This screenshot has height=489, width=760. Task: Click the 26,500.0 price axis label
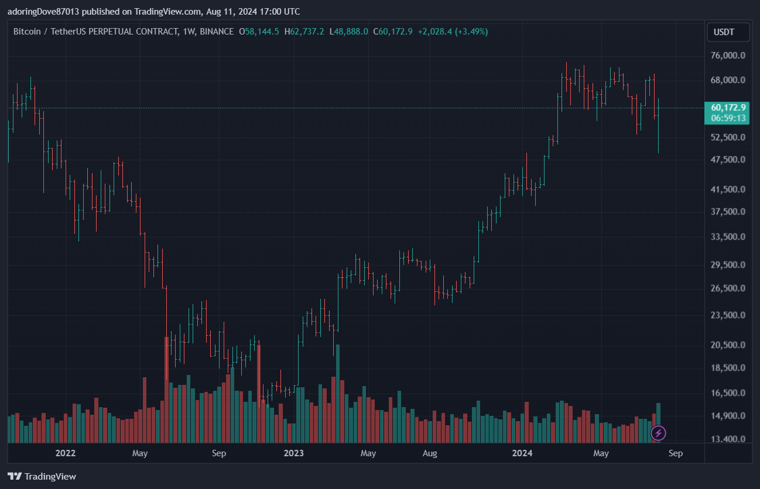point(728,288)
